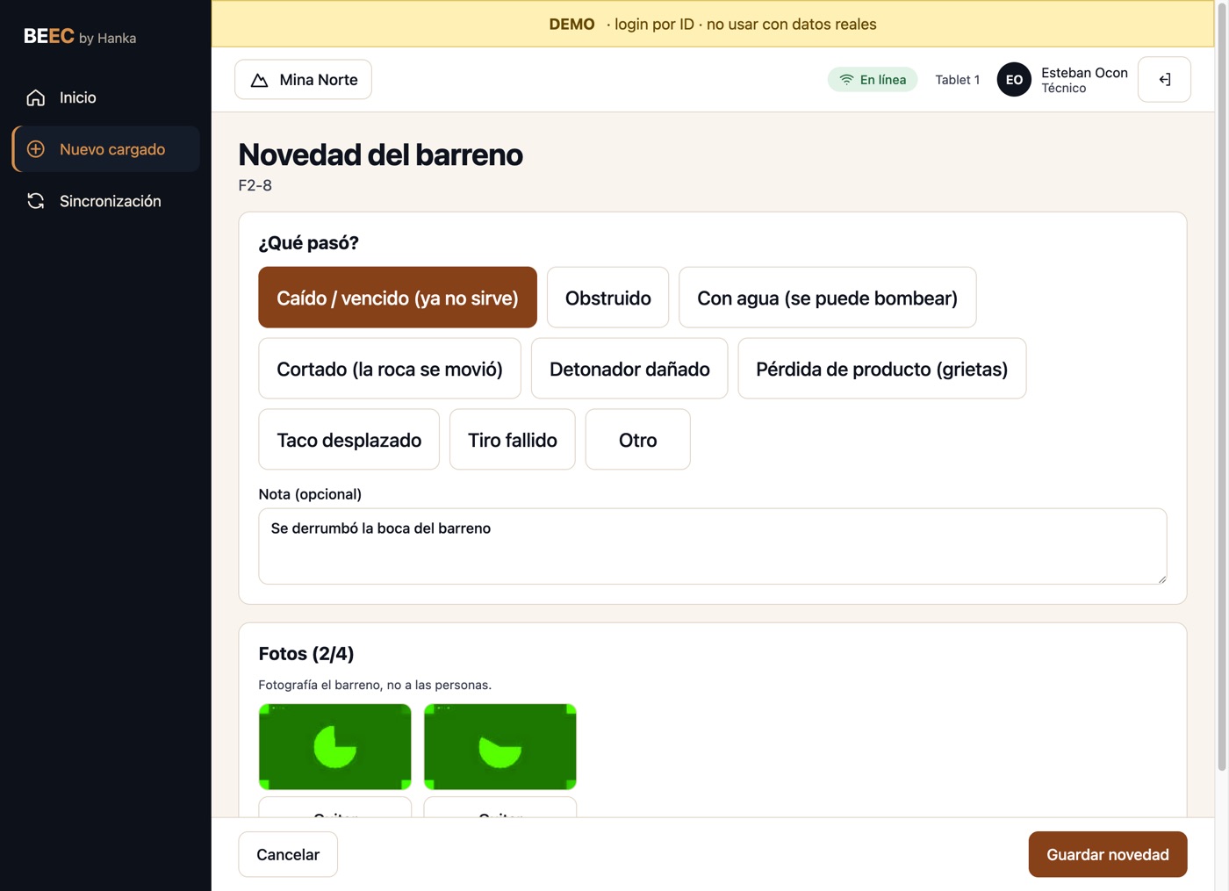
Task: Go to the Inicio menu item
Action: pyautogui.click(x=105, y=97)
